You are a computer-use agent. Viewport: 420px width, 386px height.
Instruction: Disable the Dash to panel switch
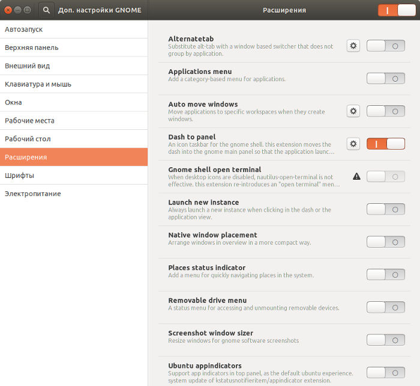point(385,144)
